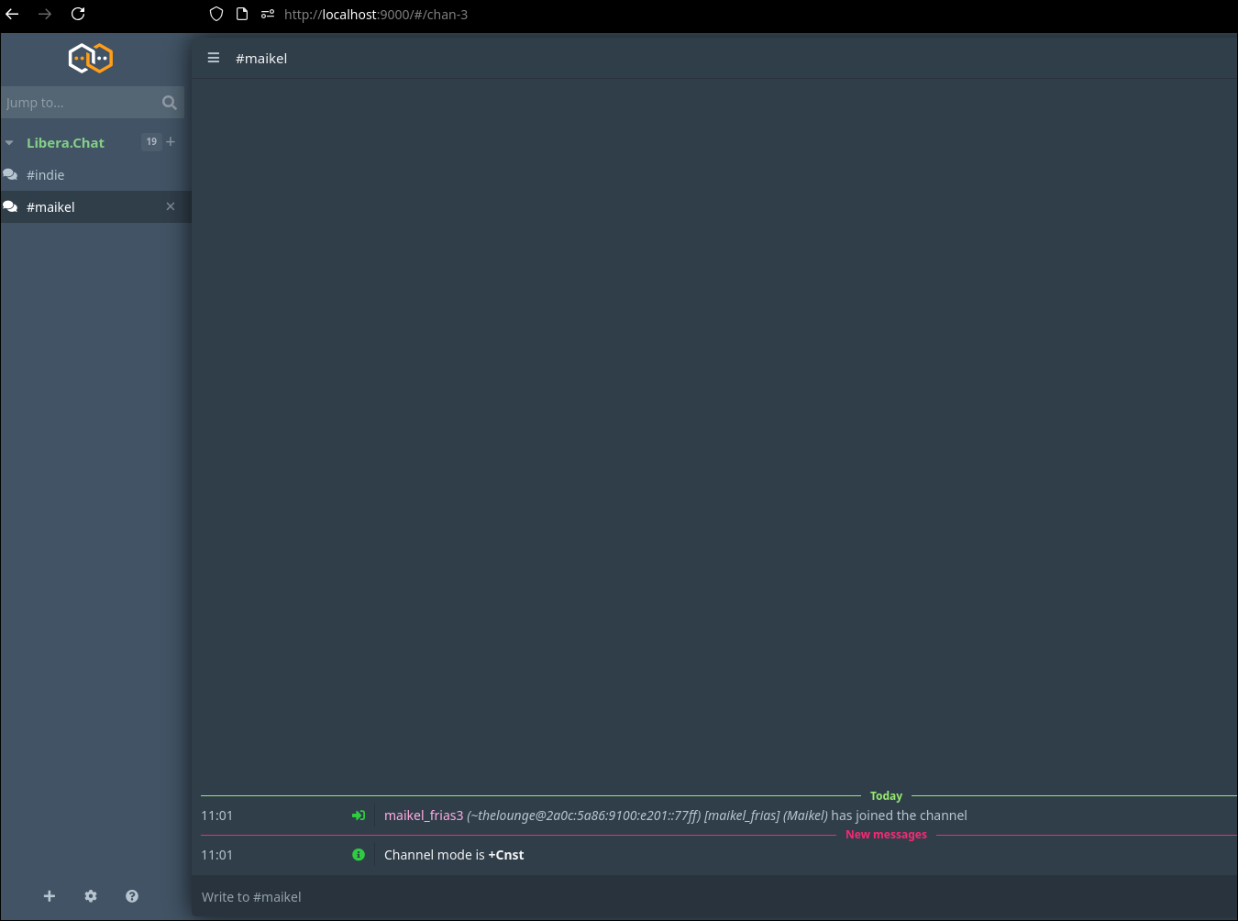Click the search magnifier icon
This screenshot has height=921, width=1238.
coord(169,103)
